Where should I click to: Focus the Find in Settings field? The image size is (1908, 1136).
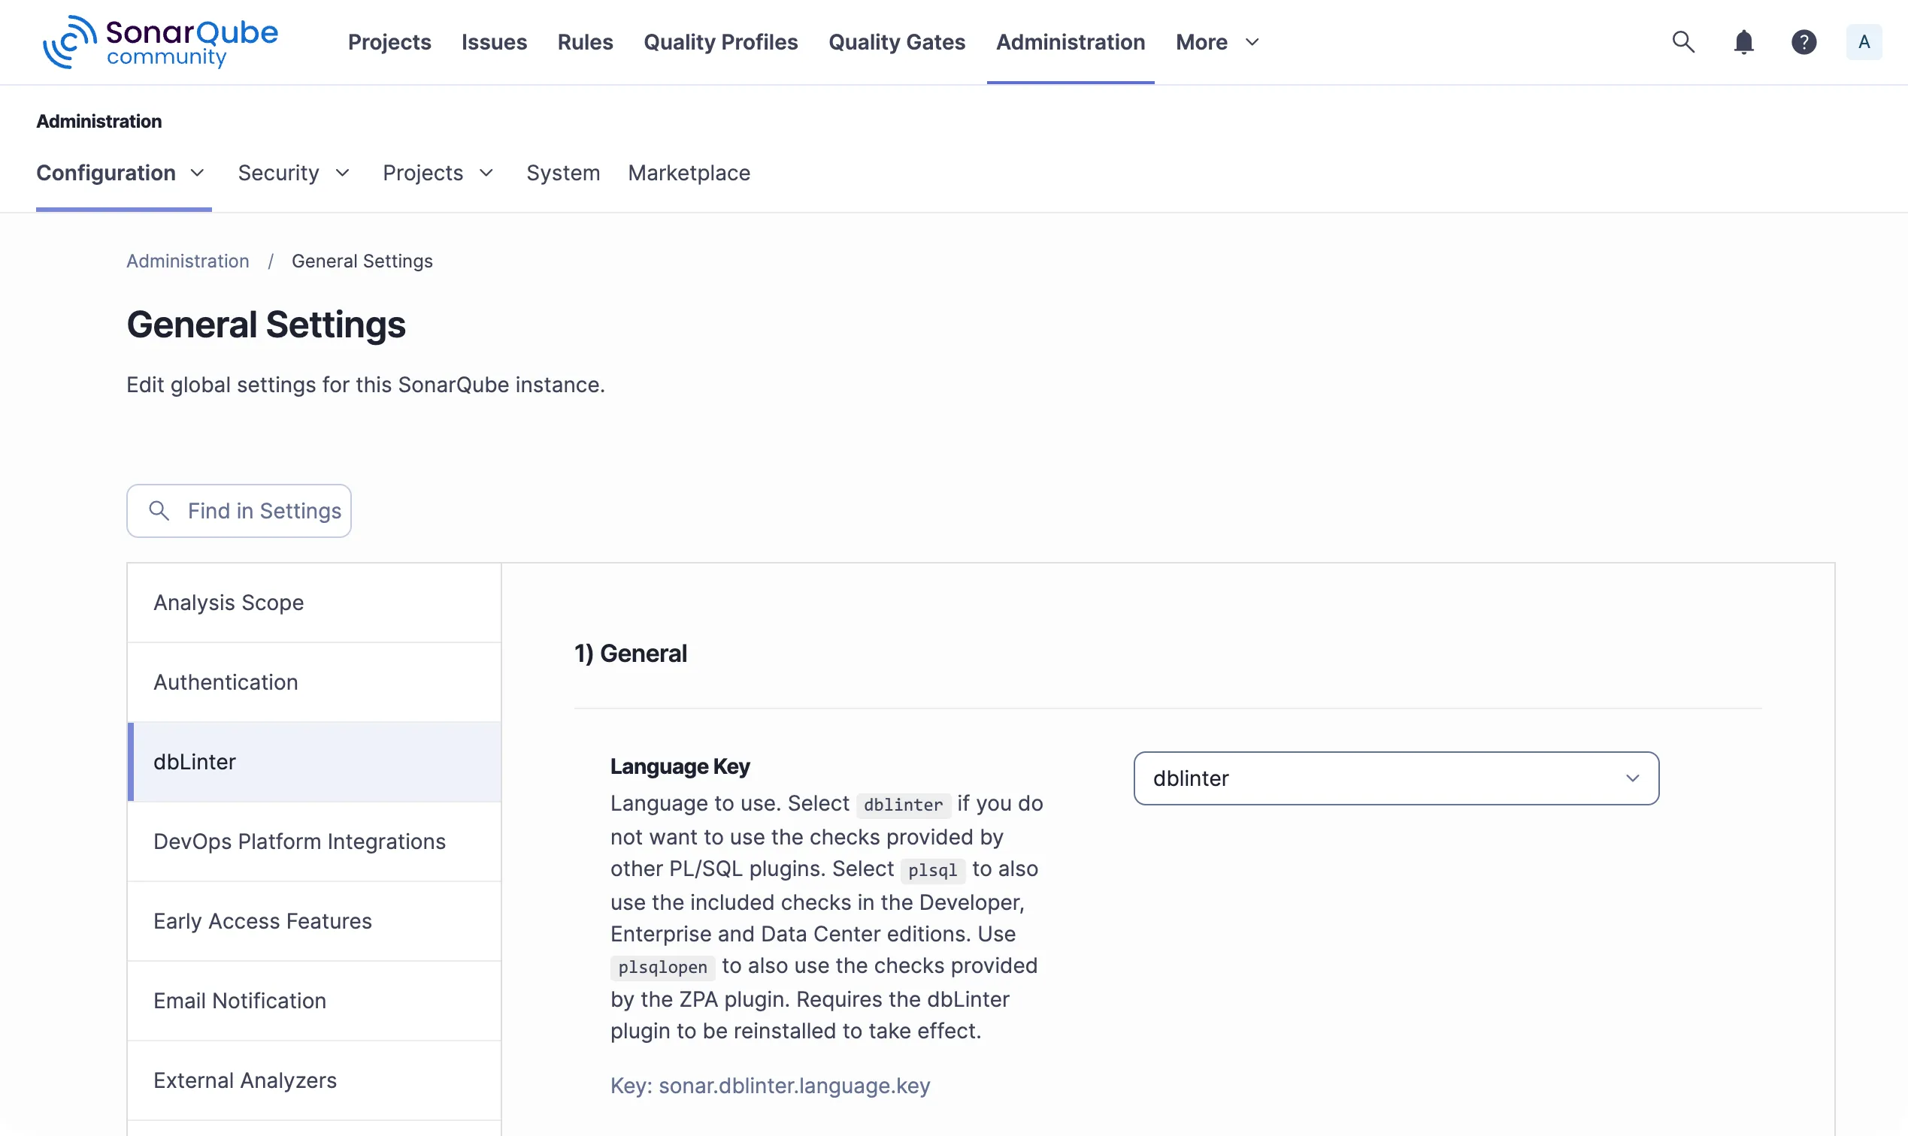(x=265, y=511)
